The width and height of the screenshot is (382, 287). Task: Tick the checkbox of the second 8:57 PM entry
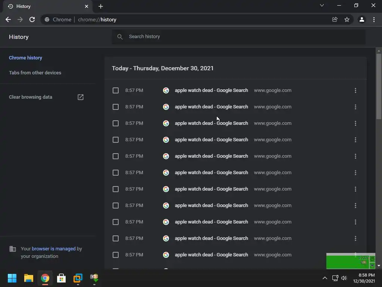point(116,107)
